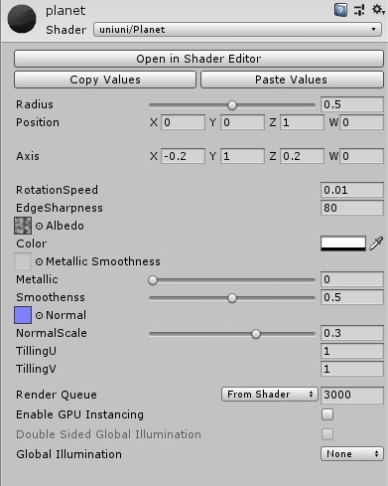Toggle Double Sided Global Illumination checkbox
Viewport: 388px width, 486px height.
327,434
